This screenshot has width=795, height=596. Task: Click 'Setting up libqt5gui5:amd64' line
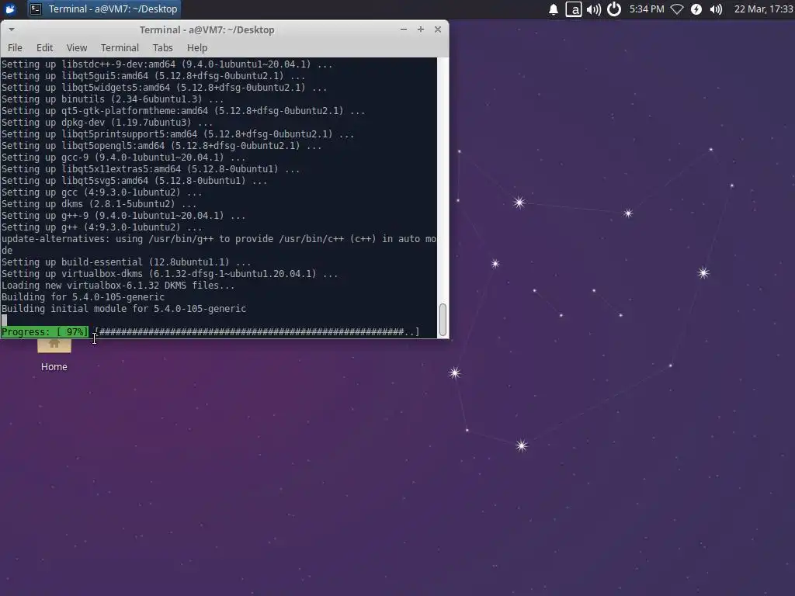pyautogui.click(x=153, y=75)
